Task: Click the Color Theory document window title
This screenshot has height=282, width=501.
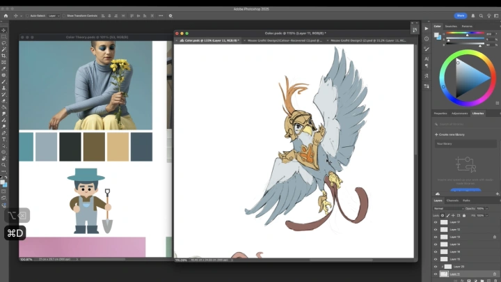Action: click(x=97, y=37)
